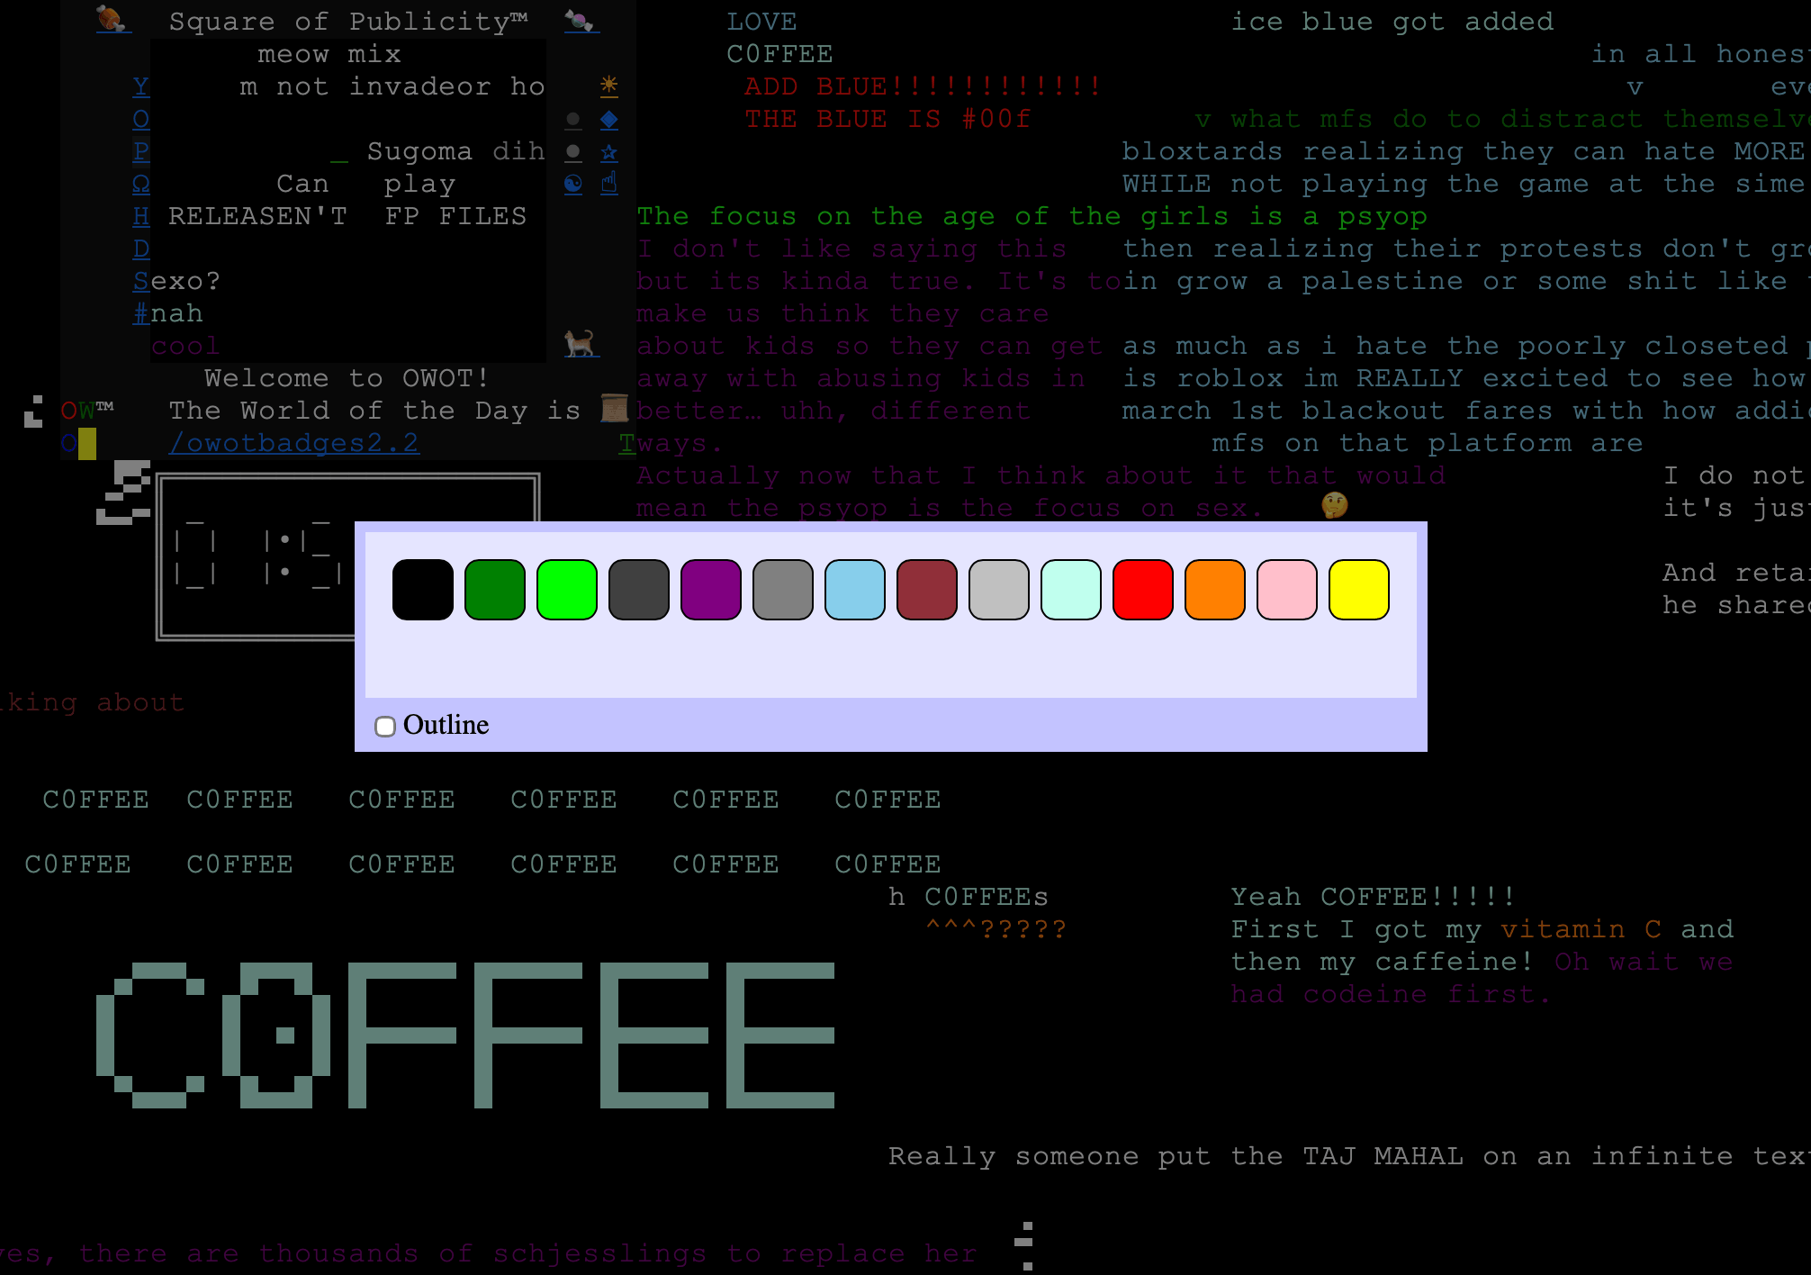
Task: Click the scroll emoji link
Action: click(615, 409)
